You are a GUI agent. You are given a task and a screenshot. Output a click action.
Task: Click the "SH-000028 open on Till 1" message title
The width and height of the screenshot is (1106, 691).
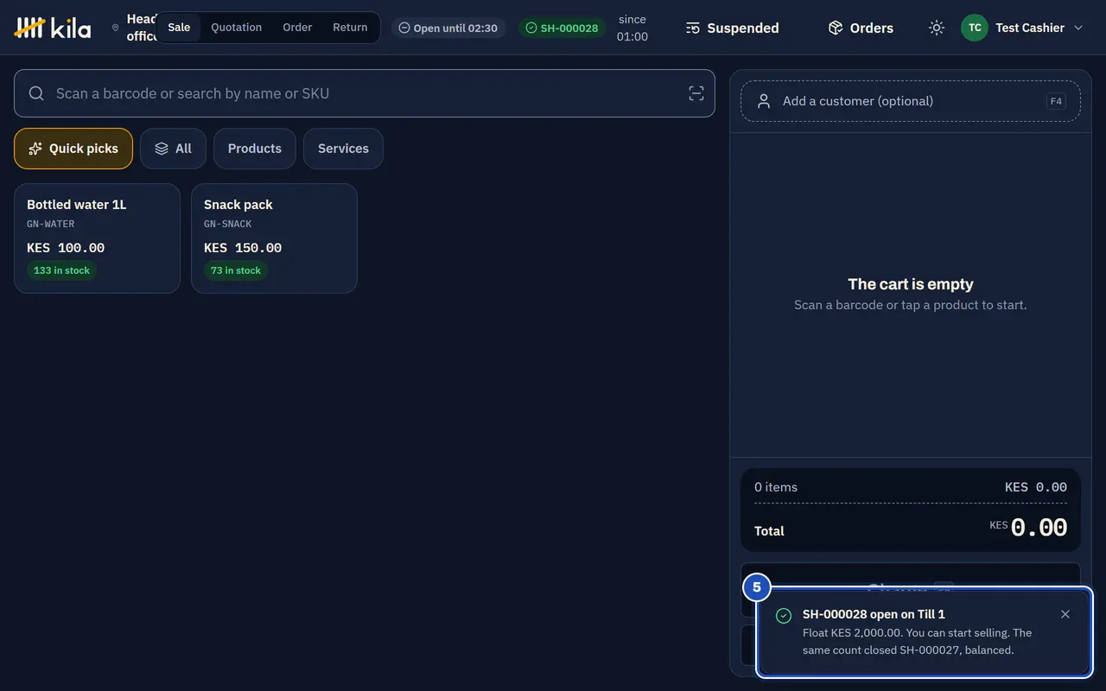click(x=874, y=614)
